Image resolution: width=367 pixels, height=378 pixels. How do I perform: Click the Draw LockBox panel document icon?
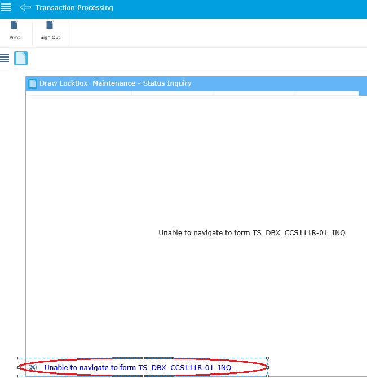pos(33,83)
